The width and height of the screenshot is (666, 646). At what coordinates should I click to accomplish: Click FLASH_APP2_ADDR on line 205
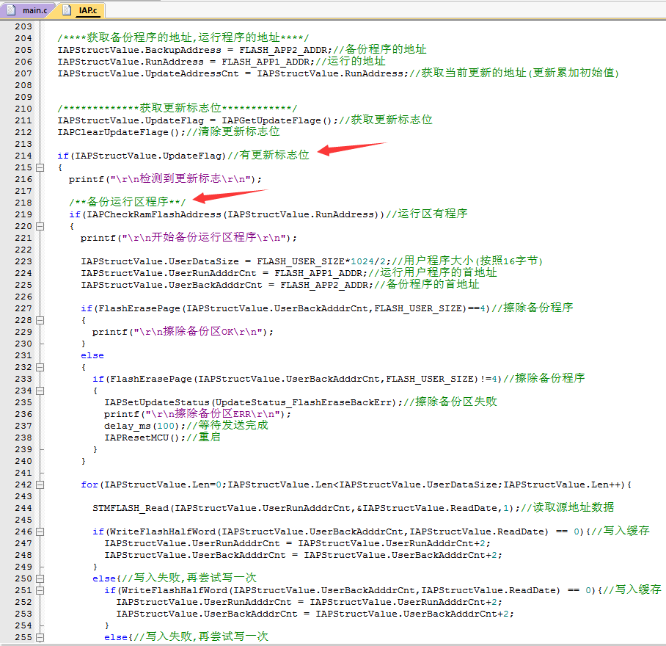tap(283, 50)
